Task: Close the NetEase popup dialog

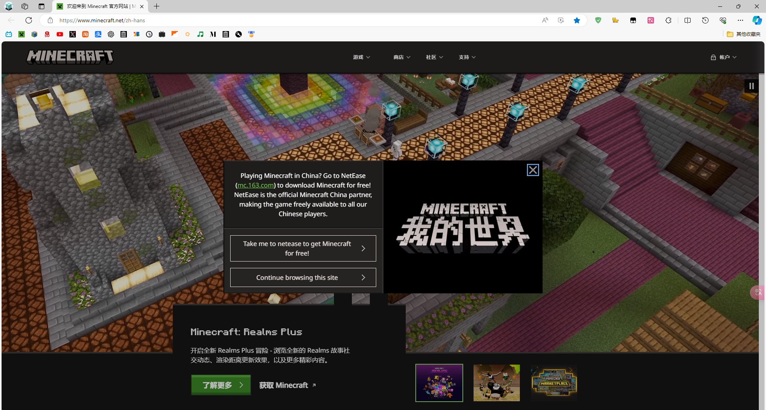Action: point(533,170)
